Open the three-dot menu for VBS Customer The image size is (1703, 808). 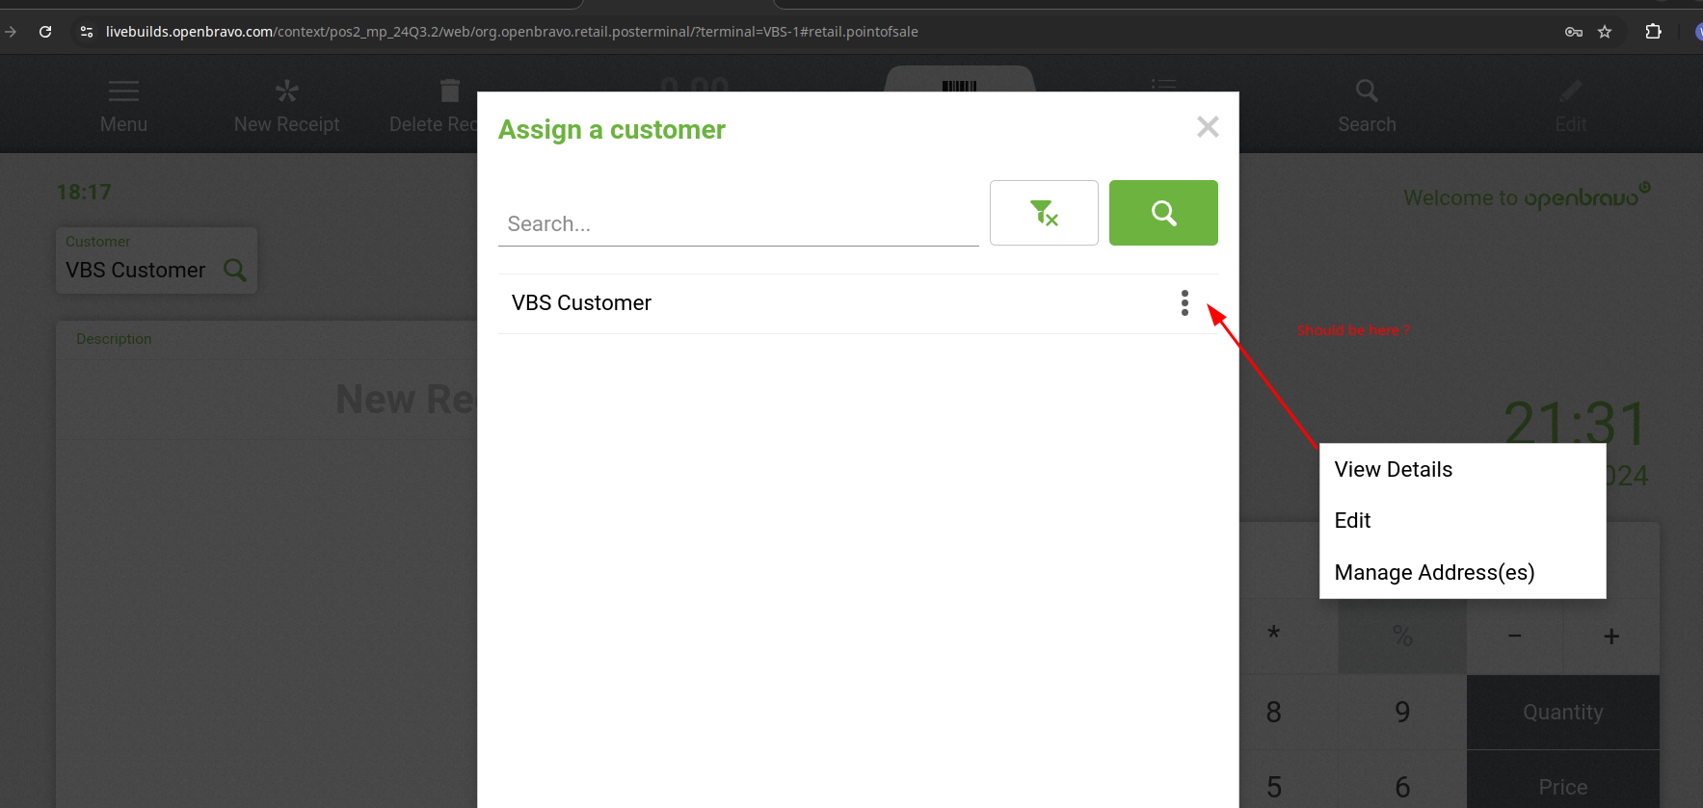(1184, 303)
